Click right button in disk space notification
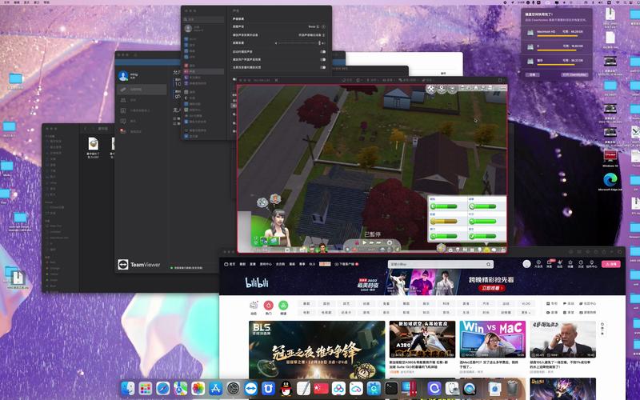This screenshot has width=640, height=400. [574, 74]
